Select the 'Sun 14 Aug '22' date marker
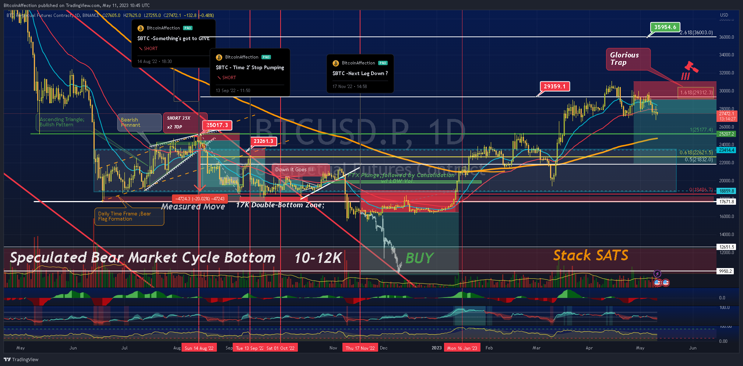 pyautogui.click(x=199, y=348)
